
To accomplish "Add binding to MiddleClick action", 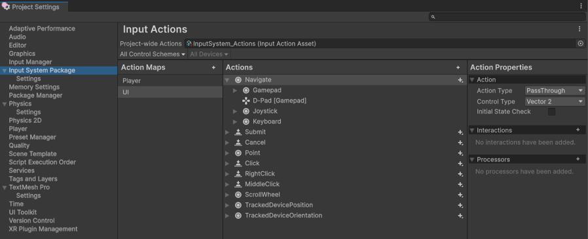I will pos(460,185).
